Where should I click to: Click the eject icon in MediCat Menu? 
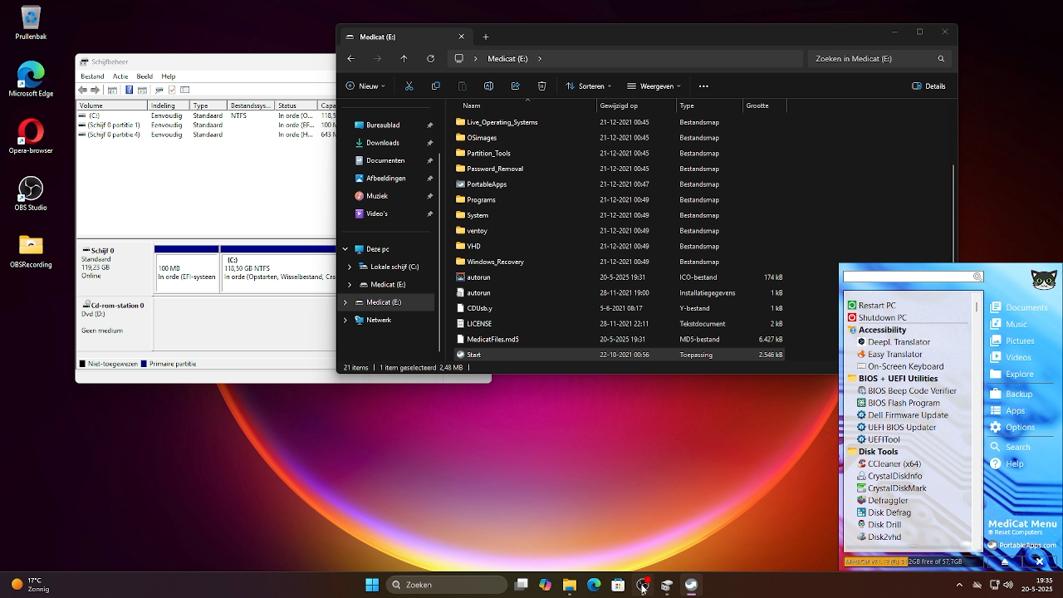[x=1004, y=561]
